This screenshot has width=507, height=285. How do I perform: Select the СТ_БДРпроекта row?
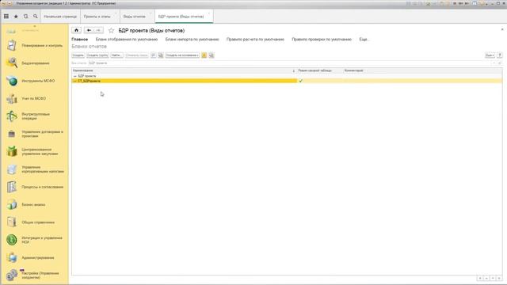pyautogui.click(x=287, y=81)
